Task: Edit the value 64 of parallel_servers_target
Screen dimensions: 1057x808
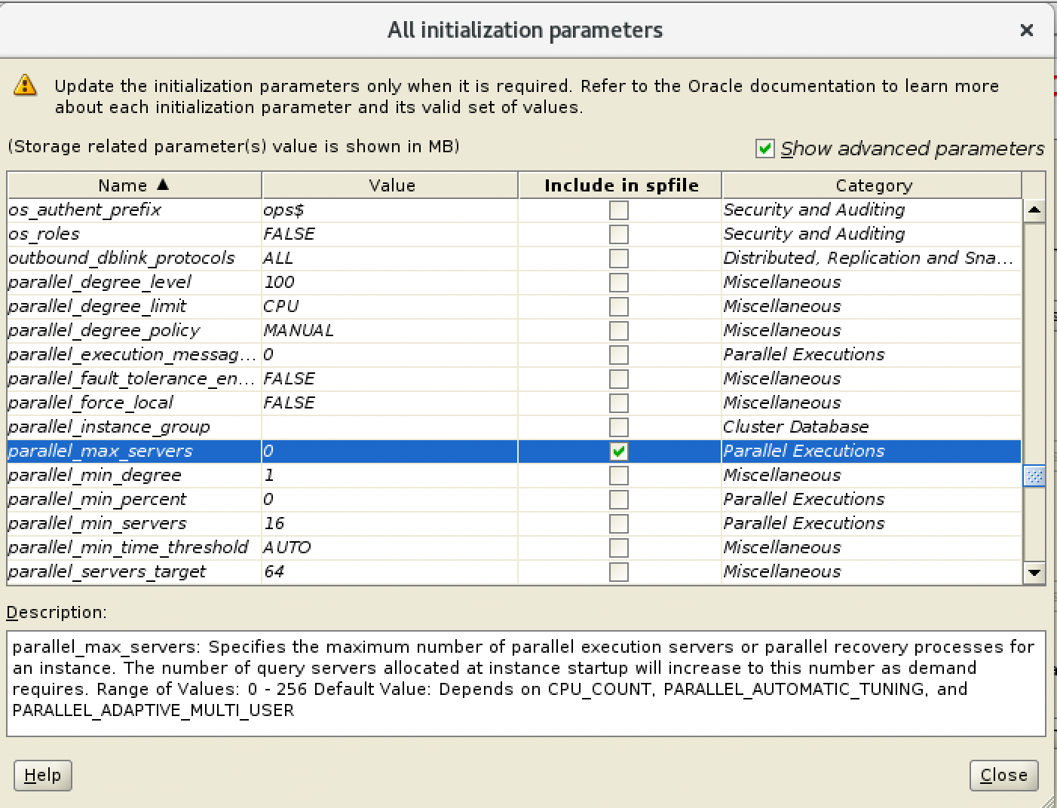Action: (x=390, y=572)
